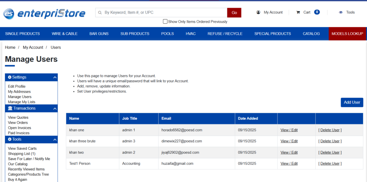Collapse the Tools sidebar section
Viewport: 367px width, 182px height.
[x=55, y=140]
